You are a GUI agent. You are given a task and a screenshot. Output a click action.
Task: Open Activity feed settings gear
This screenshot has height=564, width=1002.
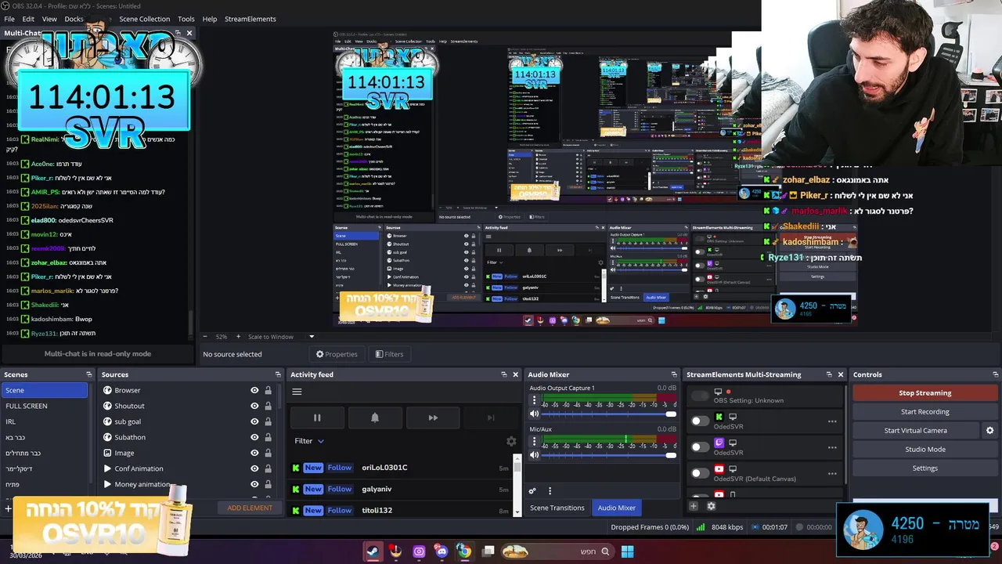point(511,441)
